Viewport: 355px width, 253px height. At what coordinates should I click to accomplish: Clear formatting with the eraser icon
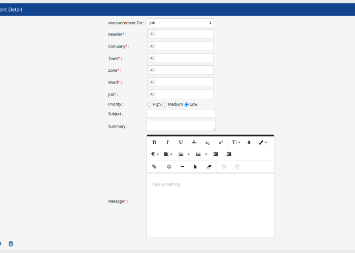pyautogui.click(x=208, y=166)
